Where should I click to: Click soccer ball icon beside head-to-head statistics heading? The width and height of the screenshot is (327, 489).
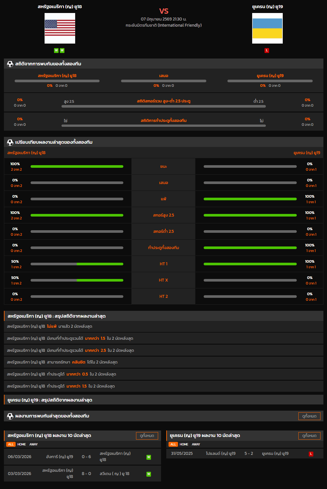[x=10, y=64]
